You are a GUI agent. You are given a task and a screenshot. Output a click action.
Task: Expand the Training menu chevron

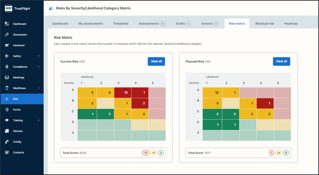[x=39, y=120]
